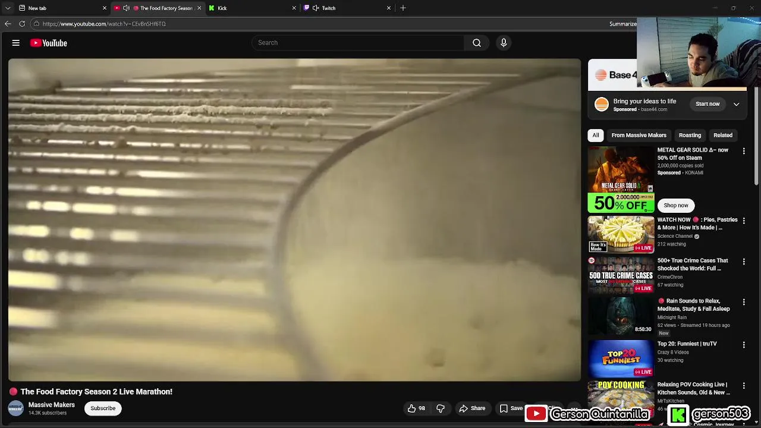Go back with browser back arrow

click(8, 24)
